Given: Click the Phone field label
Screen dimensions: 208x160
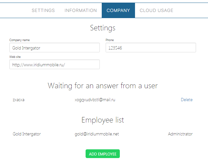Looking at the screenshot, I should 109,40.
